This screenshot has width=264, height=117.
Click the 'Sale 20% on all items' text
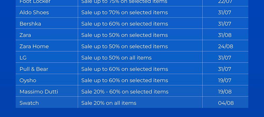point(109,103)
